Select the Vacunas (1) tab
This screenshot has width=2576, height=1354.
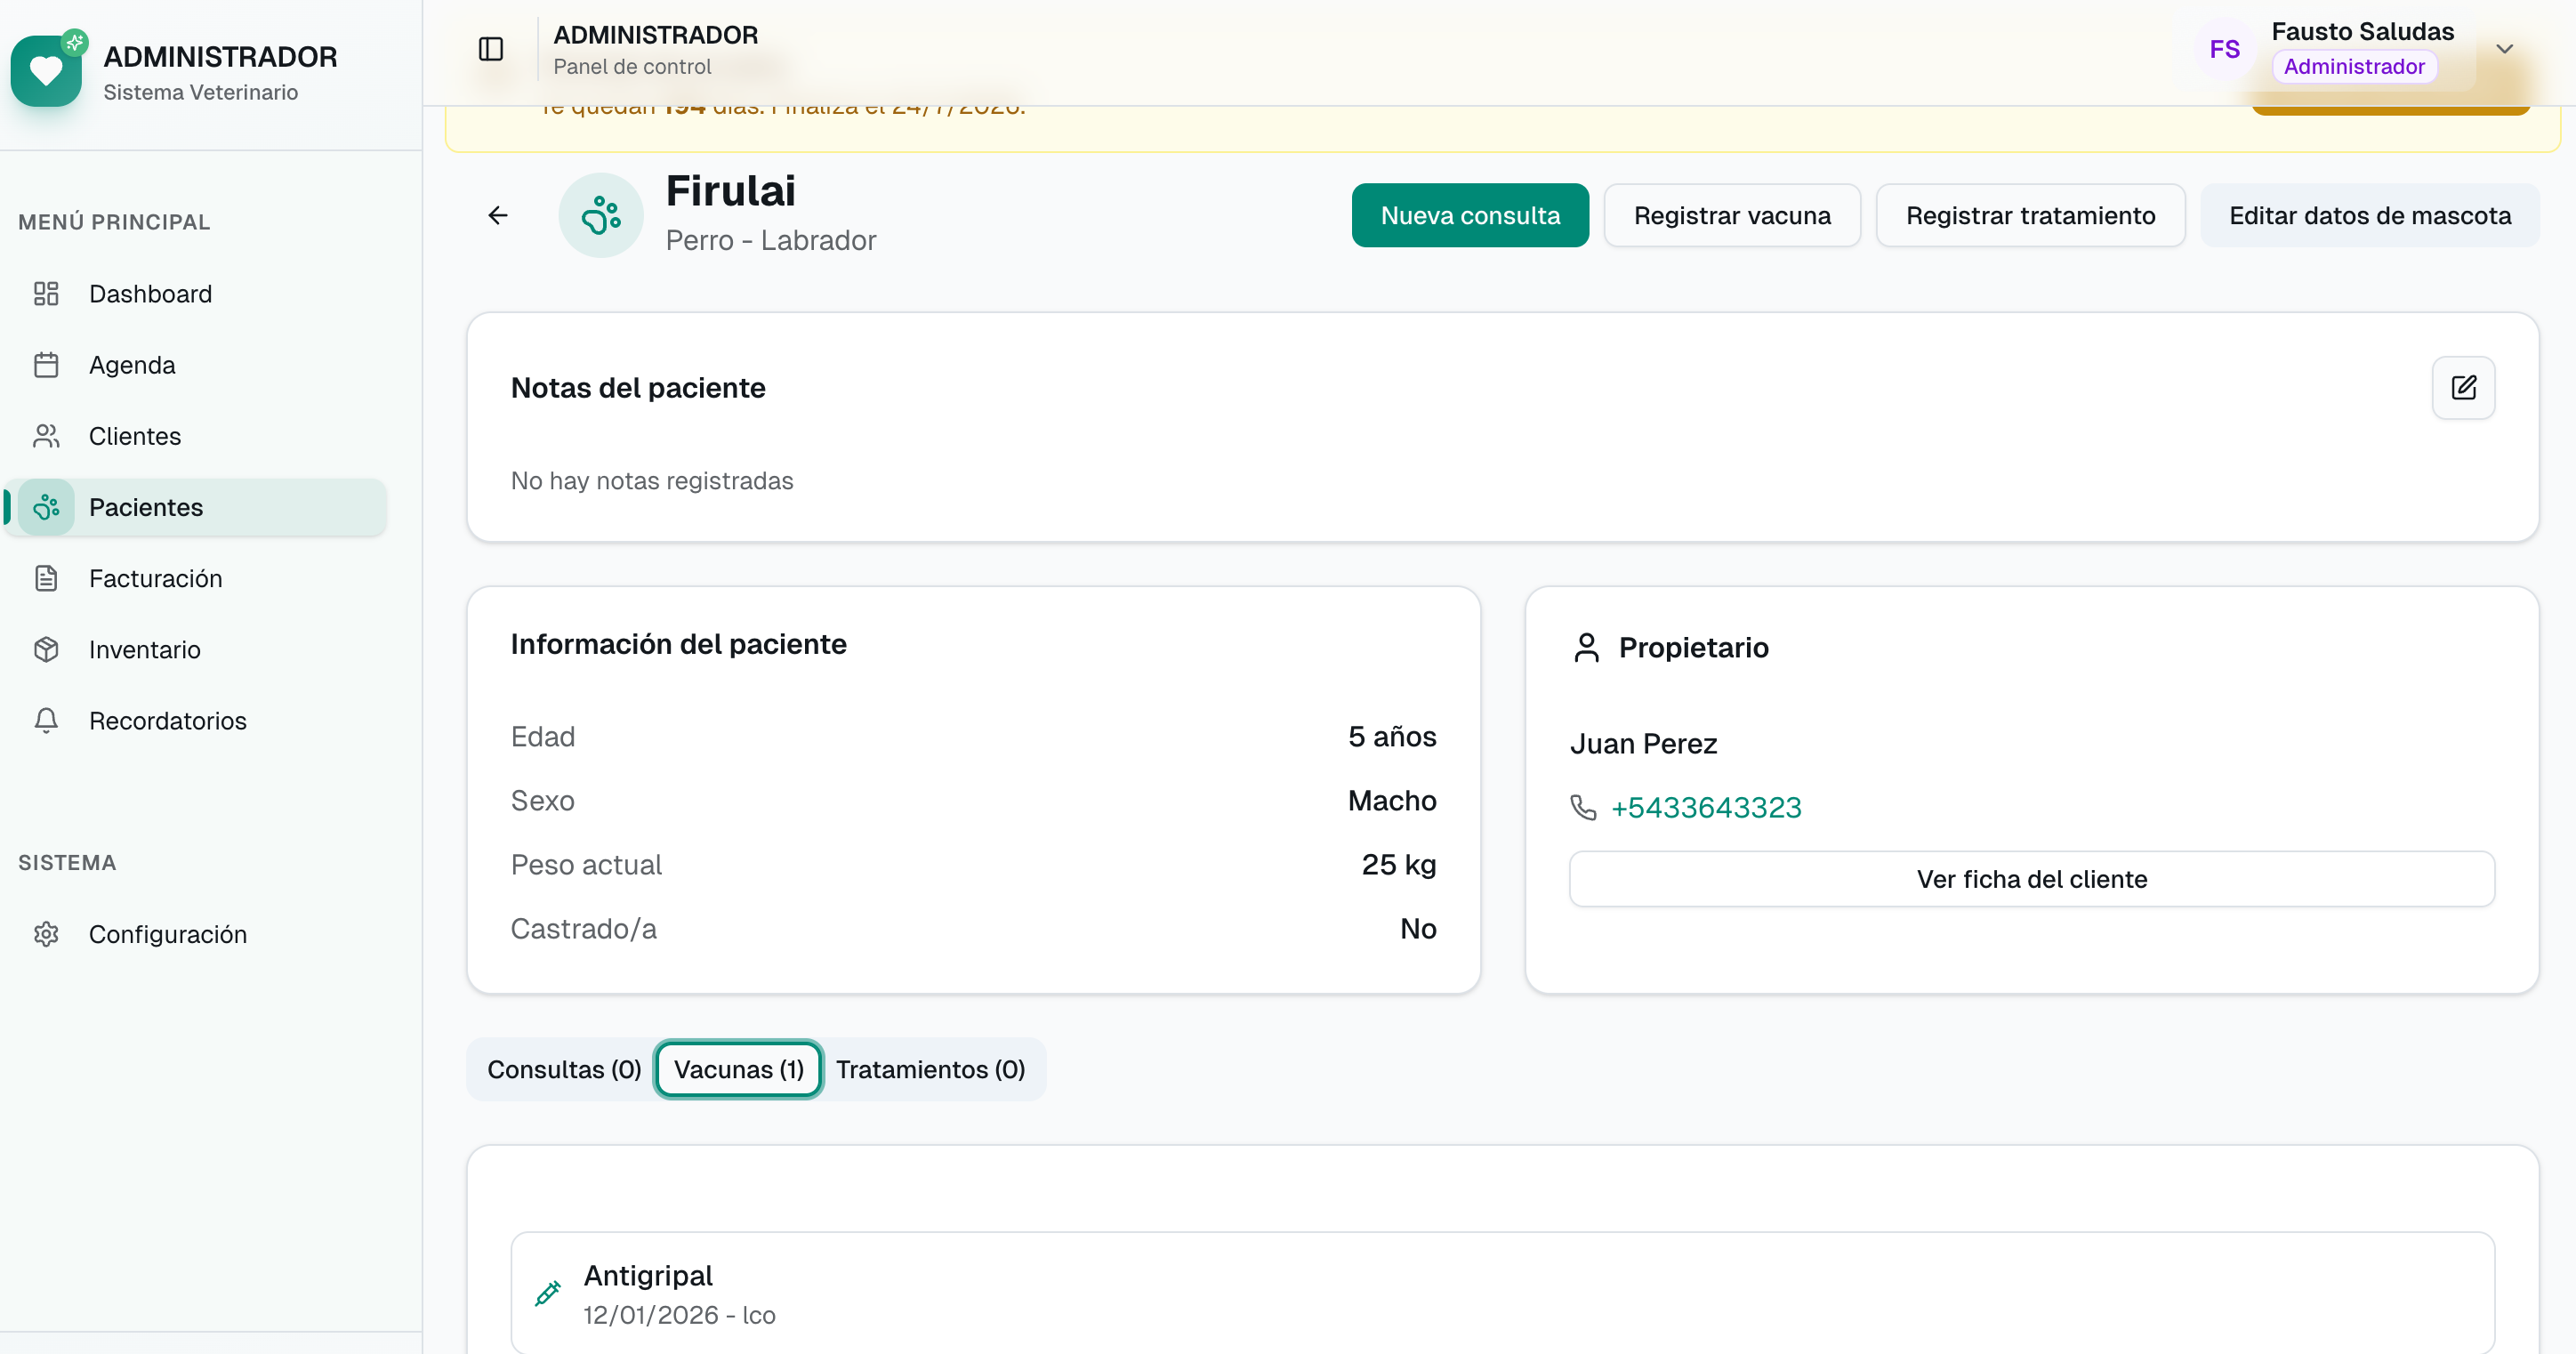pos(738,1069)
